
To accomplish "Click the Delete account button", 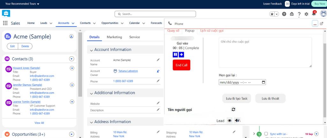I will pyautogui.click(x=25, y=46).
